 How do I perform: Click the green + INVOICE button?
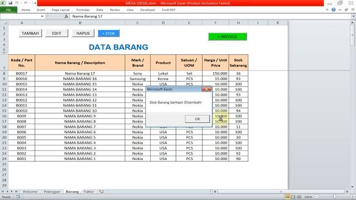228,37
